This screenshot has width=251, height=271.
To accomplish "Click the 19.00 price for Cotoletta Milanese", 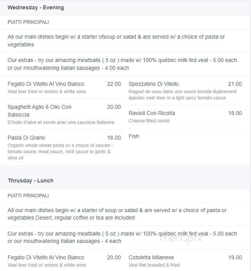I will [235, 257].
